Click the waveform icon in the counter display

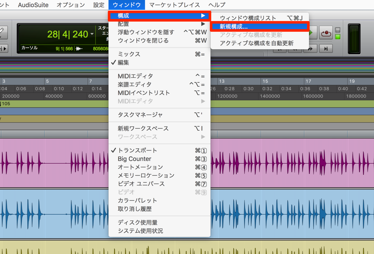tap(79, 49)
